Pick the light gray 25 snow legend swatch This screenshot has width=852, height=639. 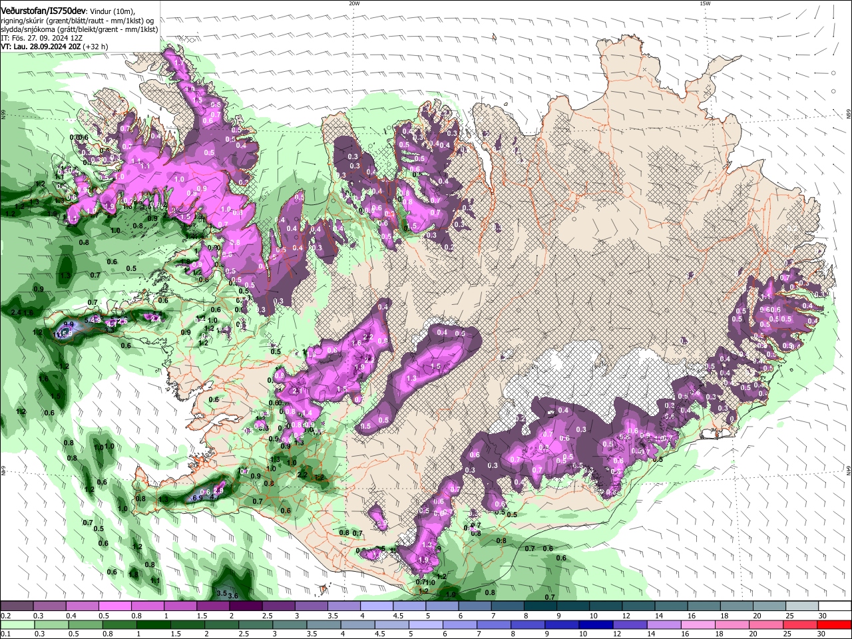(801, 606)
